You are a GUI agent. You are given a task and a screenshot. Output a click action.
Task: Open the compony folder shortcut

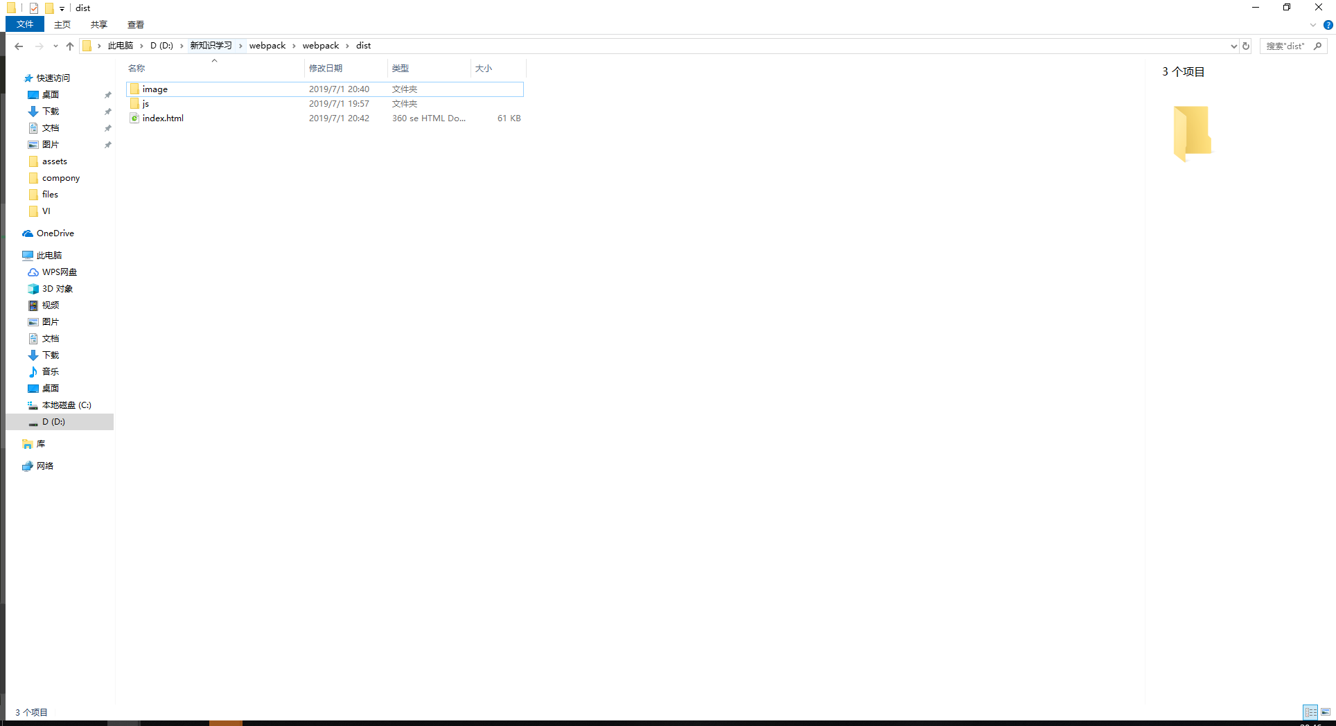pos(60,178)
